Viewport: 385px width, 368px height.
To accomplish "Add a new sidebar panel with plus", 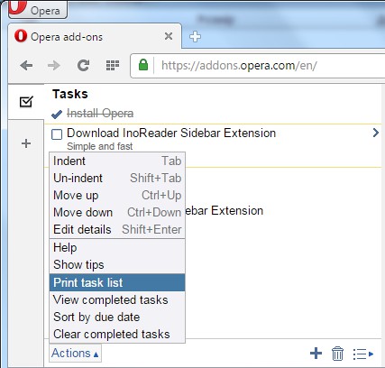I will point(26,143).
